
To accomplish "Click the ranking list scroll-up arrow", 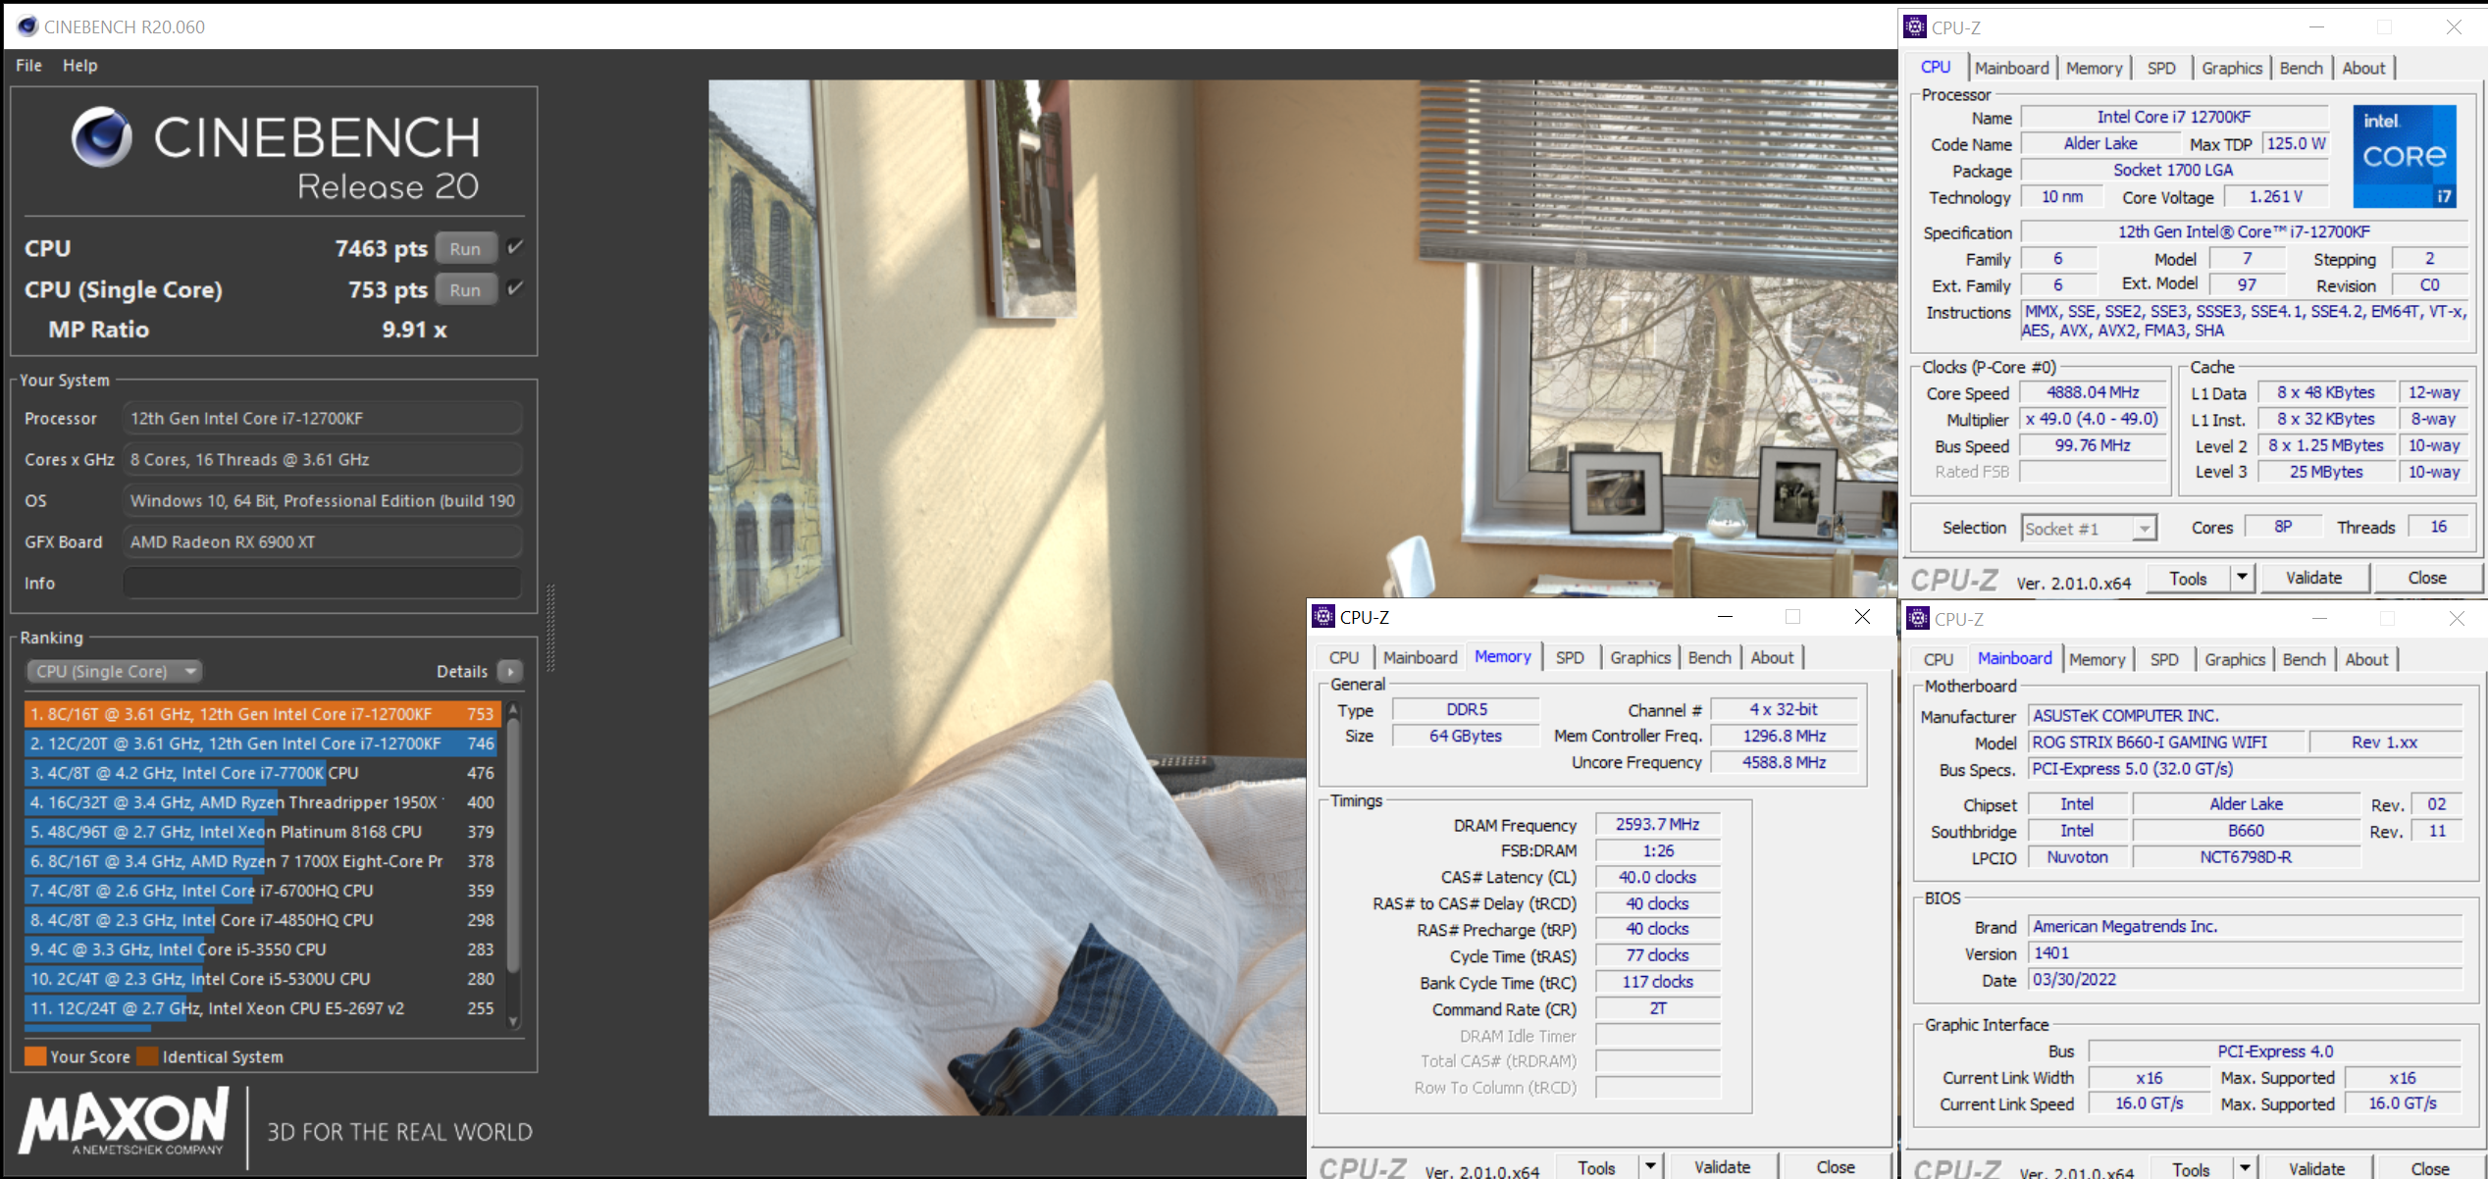I will tap(513, 709).
